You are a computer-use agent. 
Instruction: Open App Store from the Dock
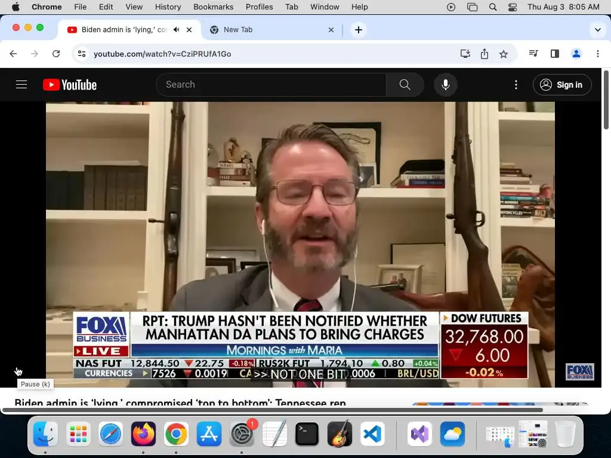coord(209,434)
